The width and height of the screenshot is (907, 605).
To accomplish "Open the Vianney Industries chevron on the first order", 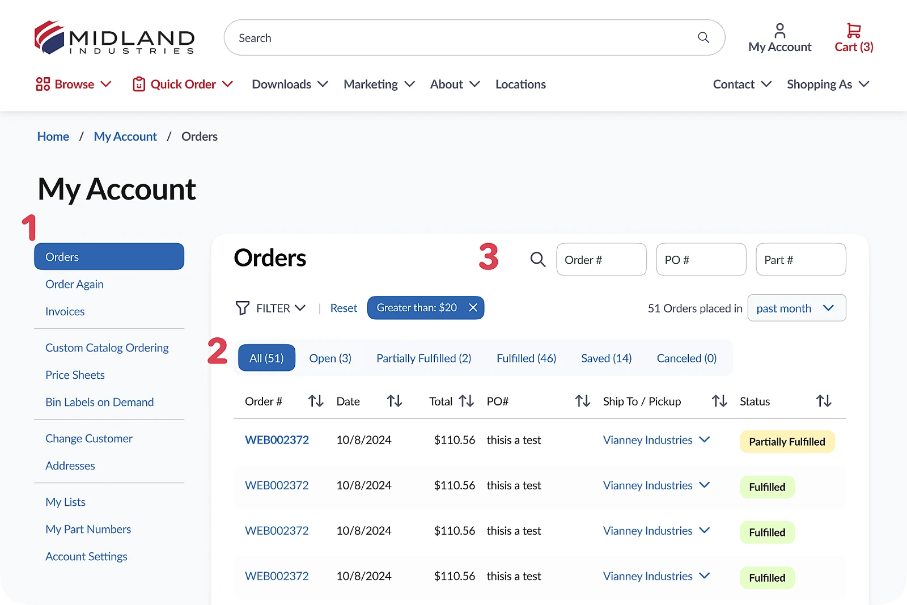I will pos(705,439).
